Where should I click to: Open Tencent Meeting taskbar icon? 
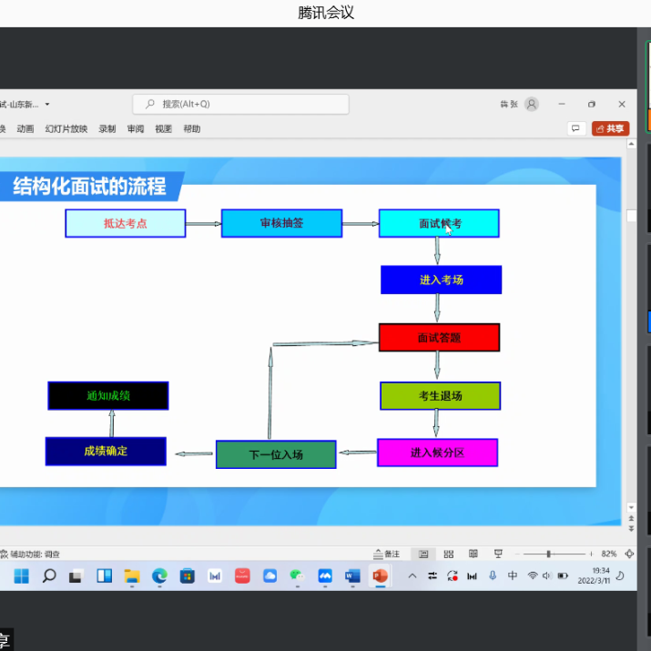click(325, 575)
